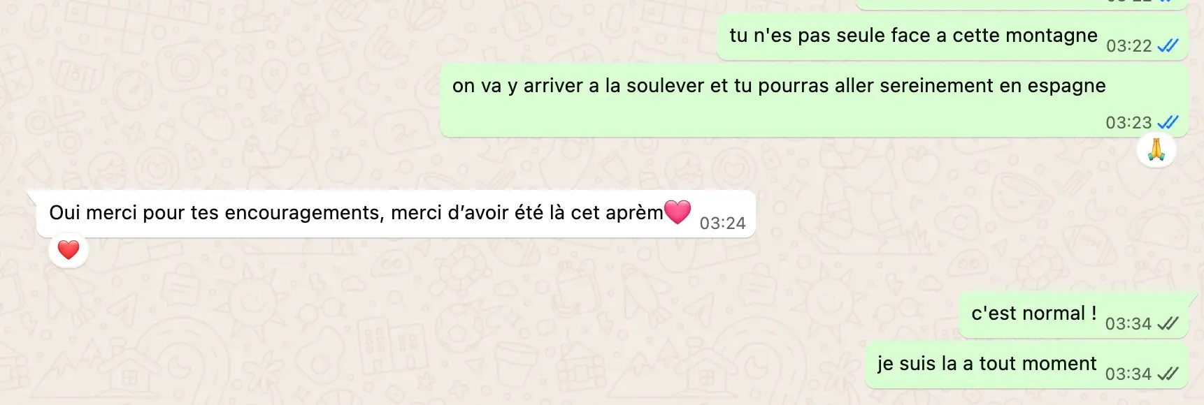This screenshot has width=1204, height=405.
Task: Select the 'Oui merci pour tes encouragements' message
Action: [396, 214]
